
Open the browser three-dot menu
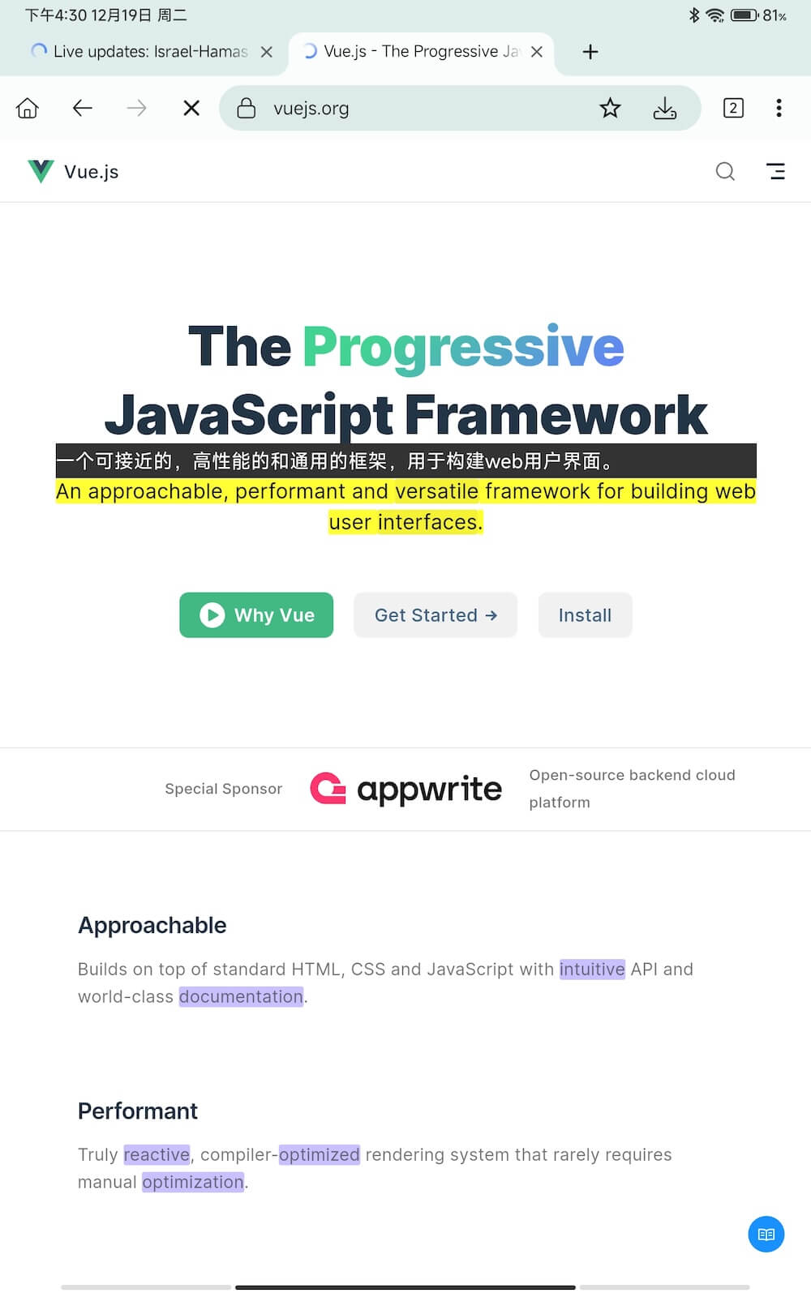point(779,108)
